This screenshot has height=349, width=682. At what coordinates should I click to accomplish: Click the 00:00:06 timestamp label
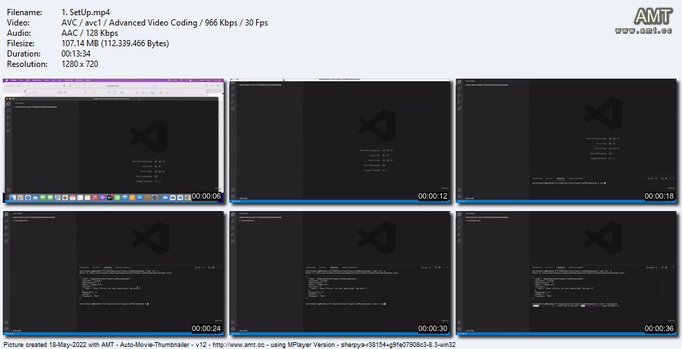click(x=206, y=197)
